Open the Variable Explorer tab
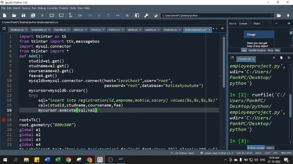This screenshot has width=293, height=164. coord(257,51)
